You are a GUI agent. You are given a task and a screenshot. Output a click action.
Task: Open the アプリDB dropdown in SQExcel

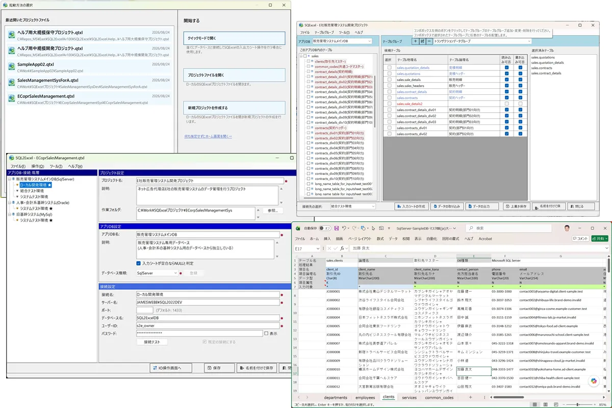(x=342, y=41)
